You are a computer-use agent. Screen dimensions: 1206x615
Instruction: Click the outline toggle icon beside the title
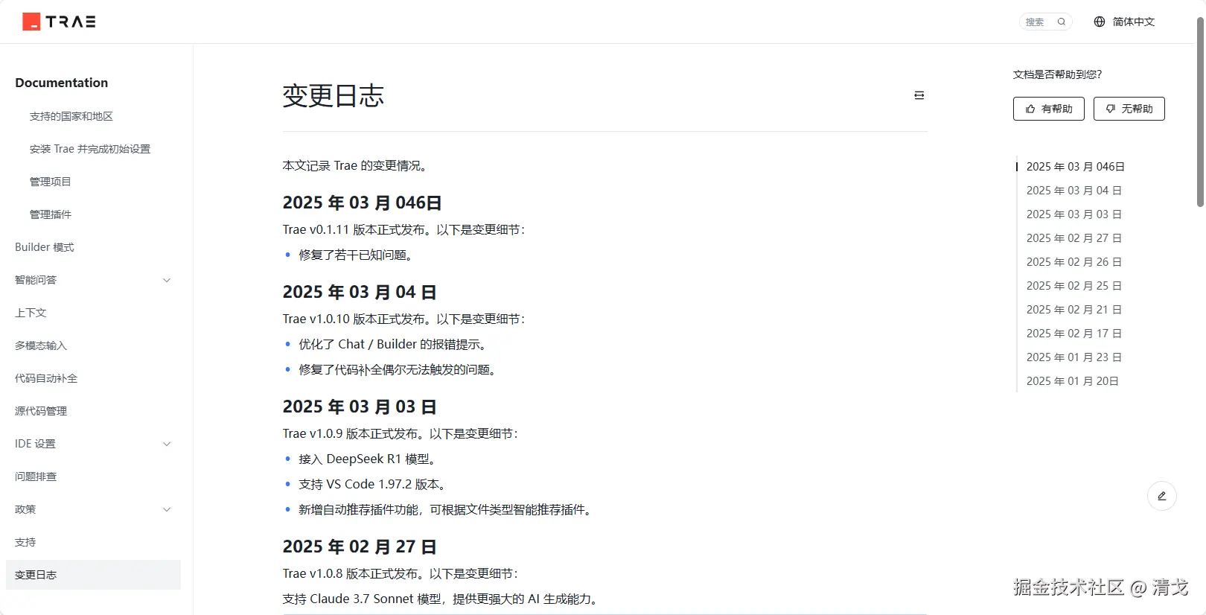pos(919,95)
